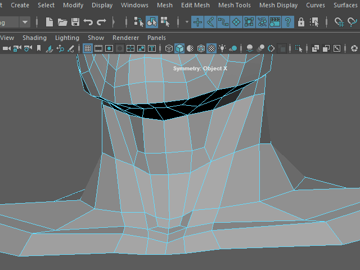Open the Windows menu
Image resolution: width=360 pixels, height=270 pixels.
(134, 5)
